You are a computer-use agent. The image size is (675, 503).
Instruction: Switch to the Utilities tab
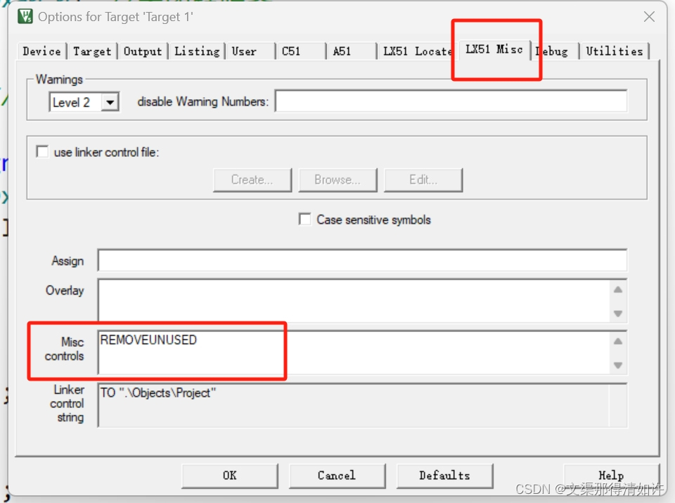[x=615, y=51]
